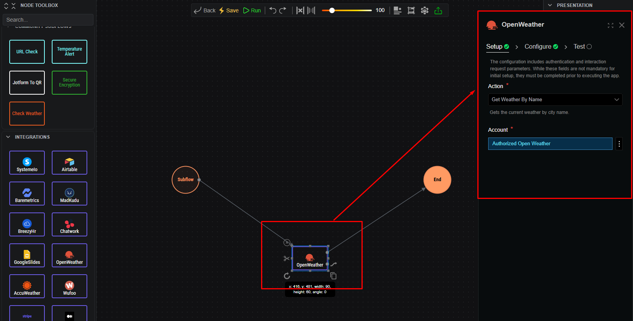633x321 pixels.
Task: Open flow settings with the gear icon
Action: coord(424,10)
